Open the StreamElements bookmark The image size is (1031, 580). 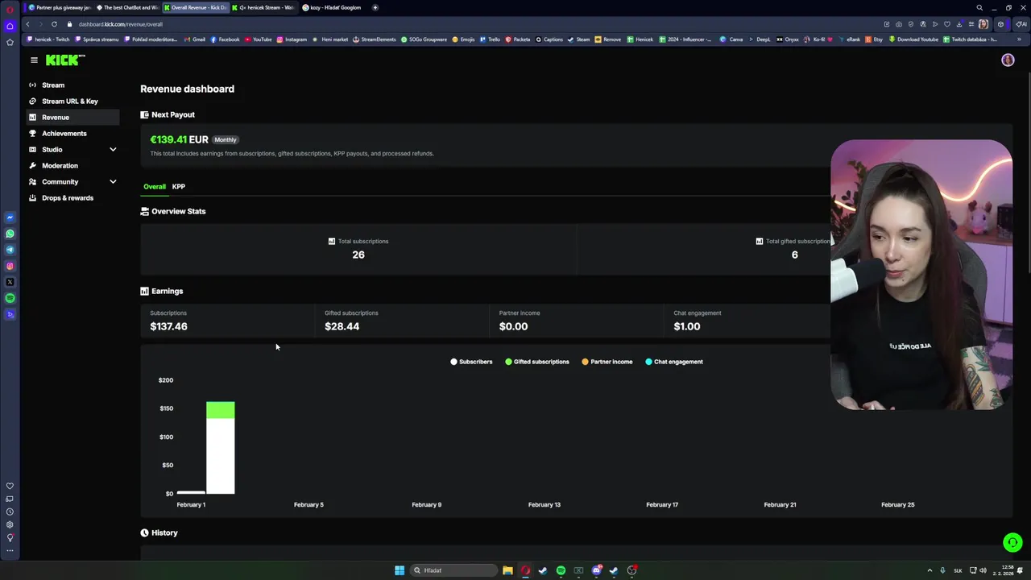375,39
